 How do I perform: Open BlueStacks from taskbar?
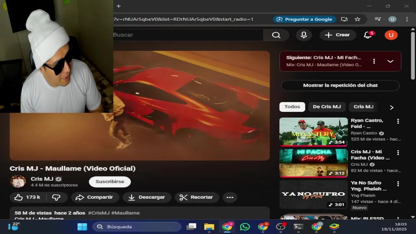[x=334, y=227]
